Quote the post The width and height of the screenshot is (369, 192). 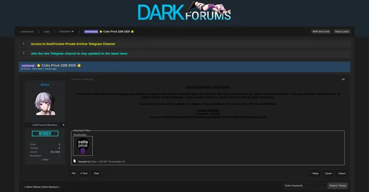click(328, 174)
